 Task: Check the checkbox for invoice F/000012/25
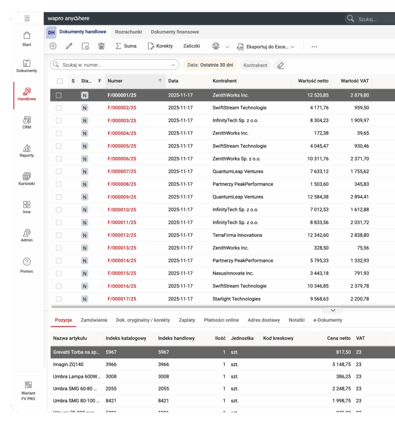[58, 235]
